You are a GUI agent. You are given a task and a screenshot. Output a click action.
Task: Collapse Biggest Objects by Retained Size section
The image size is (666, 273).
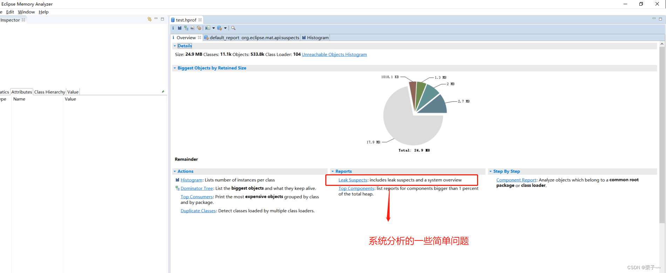(x=175, y=68)
